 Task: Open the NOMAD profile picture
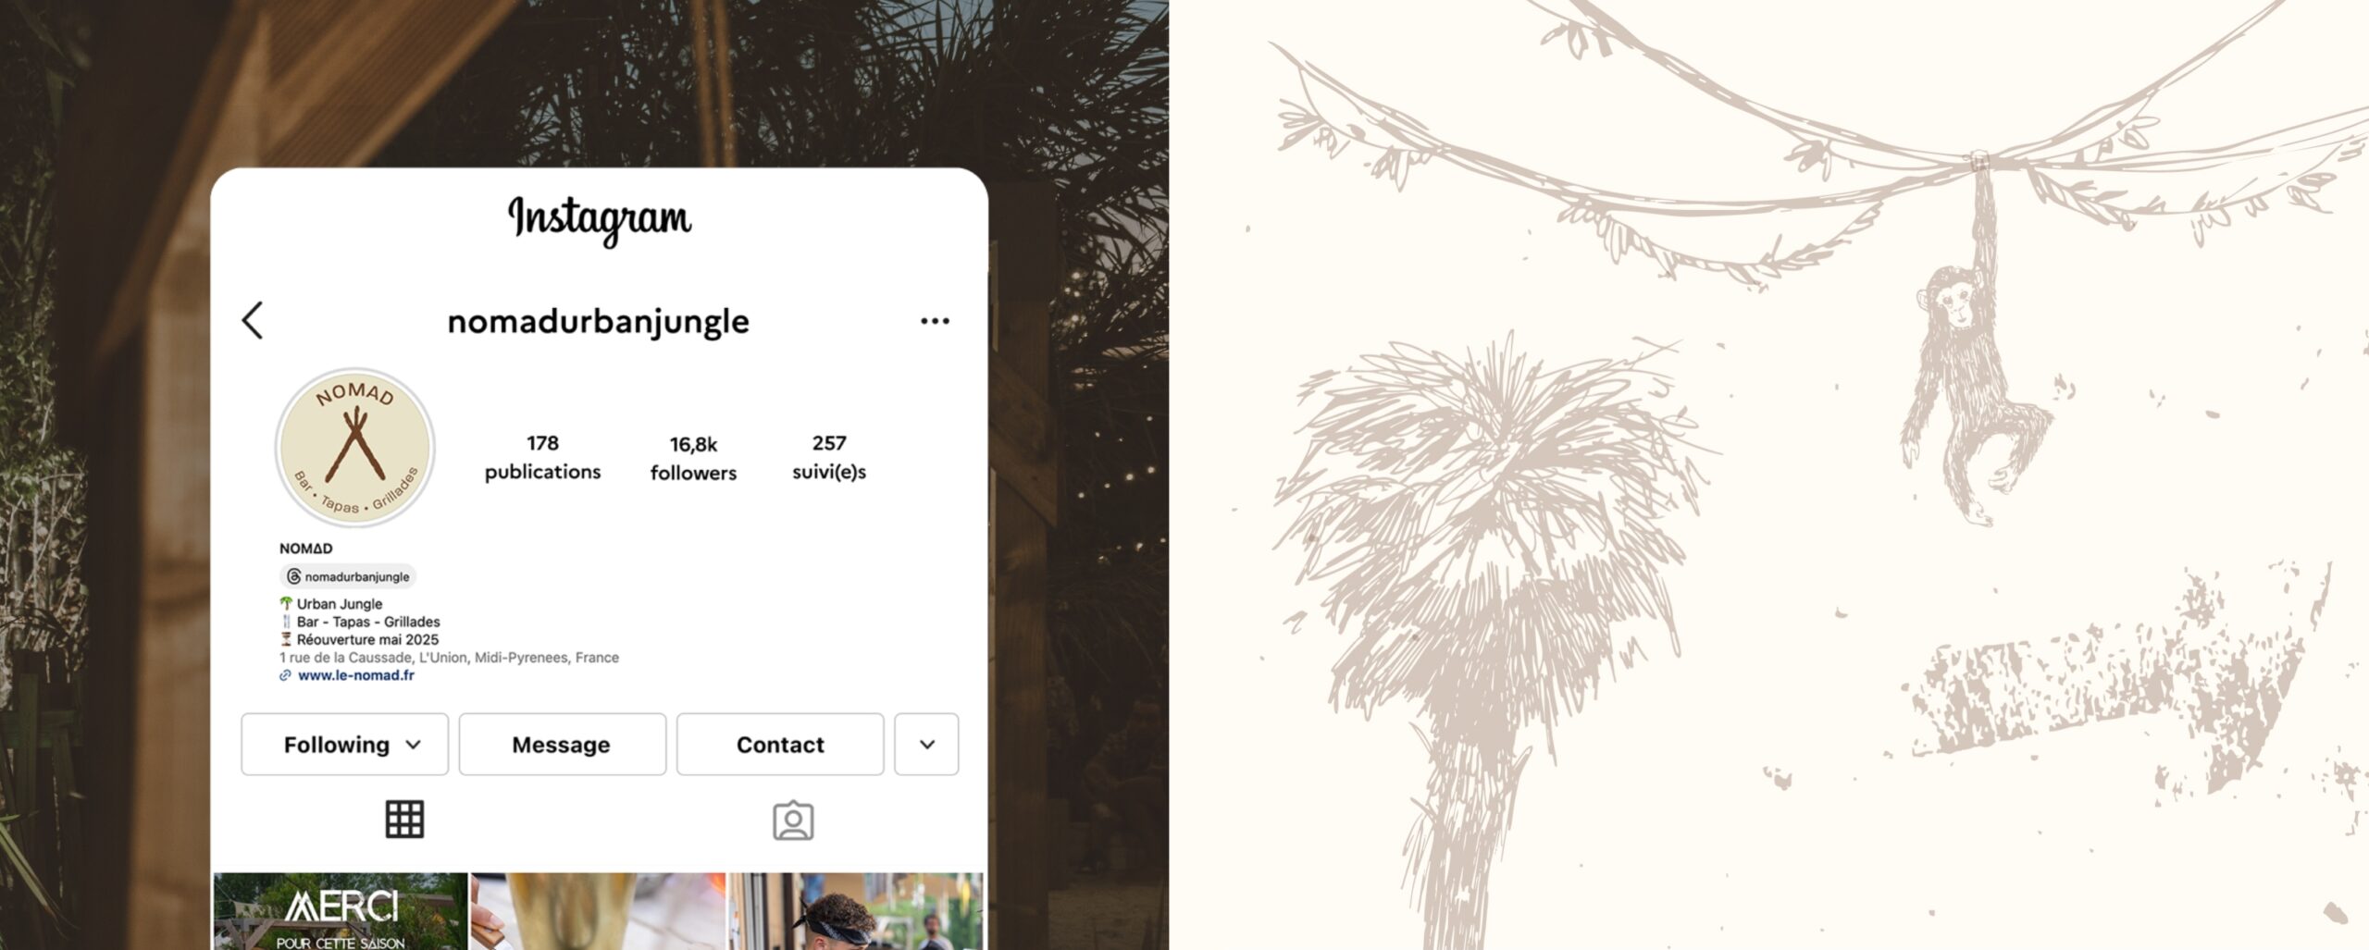355,448
